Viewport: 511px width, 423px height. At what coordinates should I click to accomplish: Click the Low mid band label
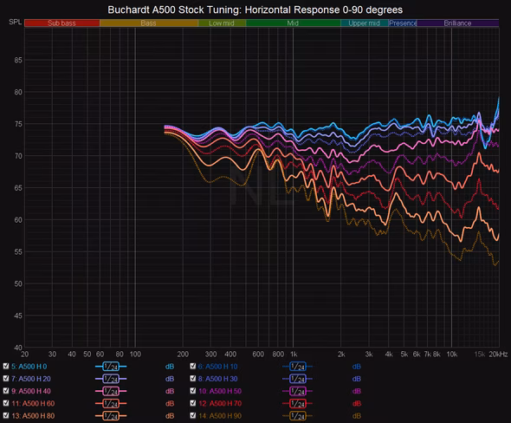click(222, 23)
